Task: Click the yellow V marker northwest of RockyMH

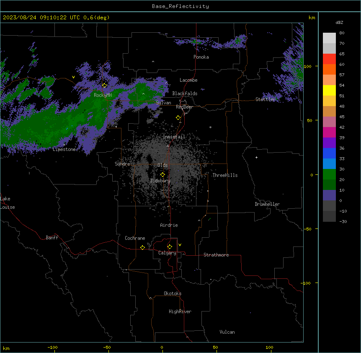Action: (73, 77)
